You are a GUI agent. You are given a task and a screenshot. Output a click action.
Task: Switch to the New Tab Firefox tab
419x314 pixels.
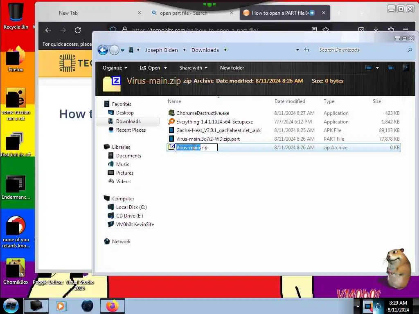68,13
